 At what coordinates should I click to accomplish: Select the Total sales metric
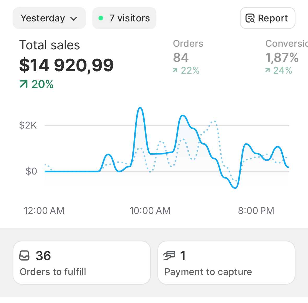point(50,45)
